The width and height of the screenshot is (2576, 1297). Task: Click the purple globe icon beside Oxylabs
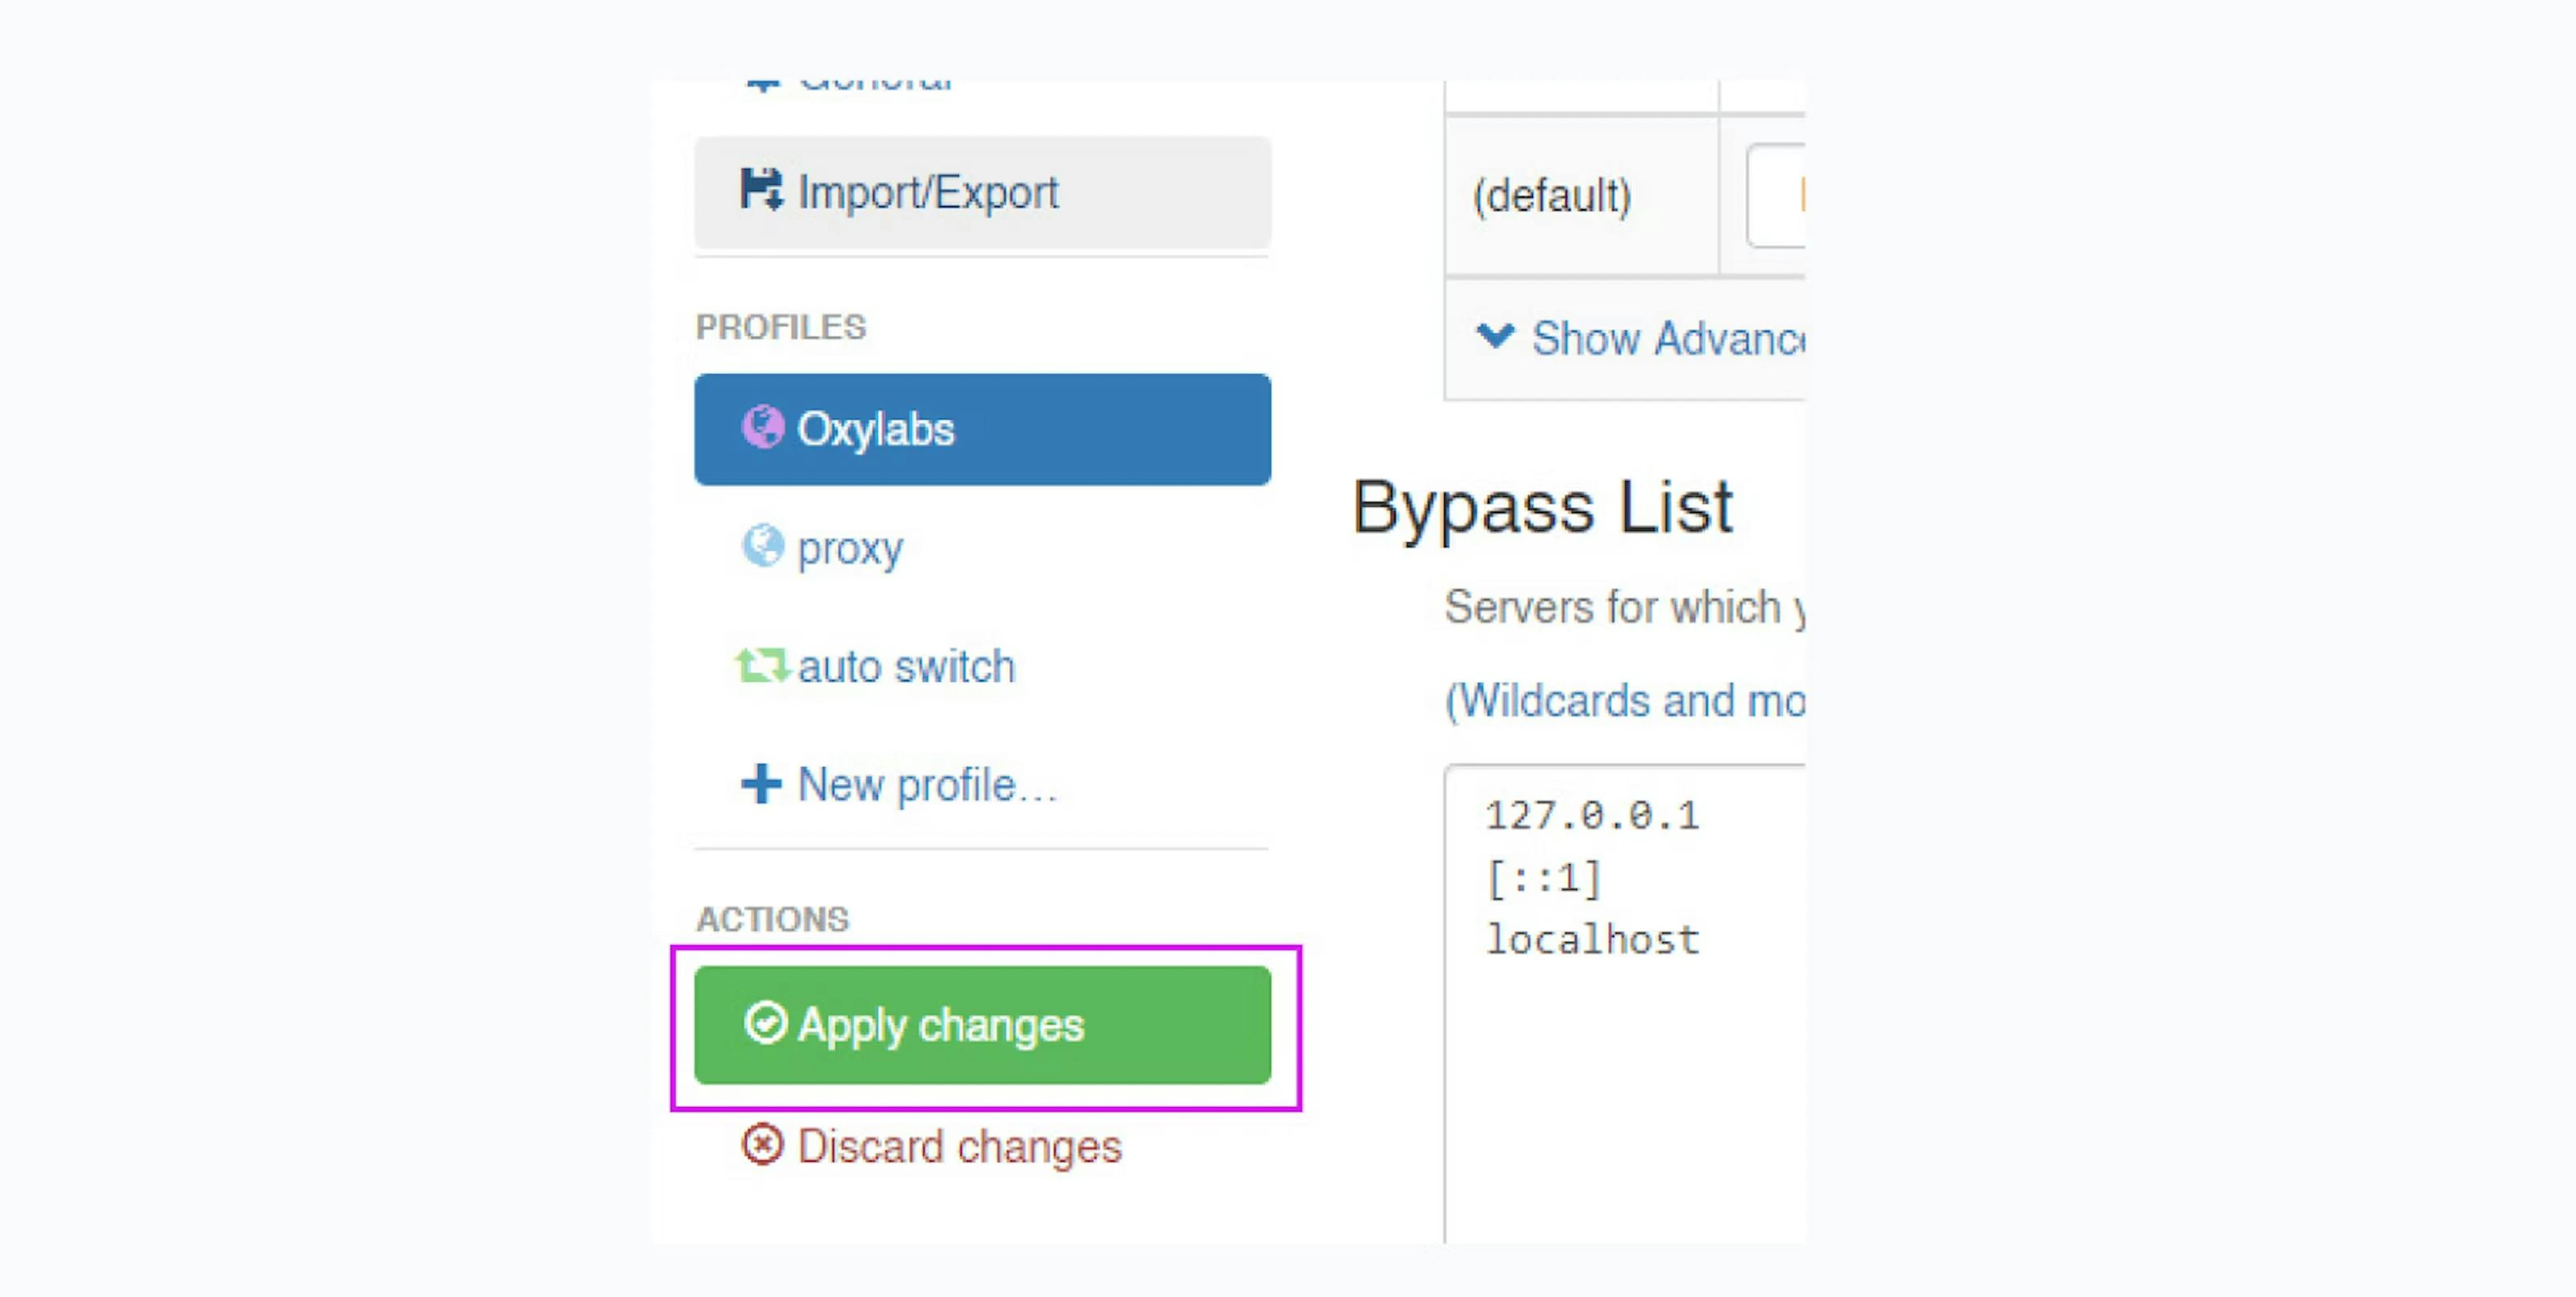(x=762, y=427)
